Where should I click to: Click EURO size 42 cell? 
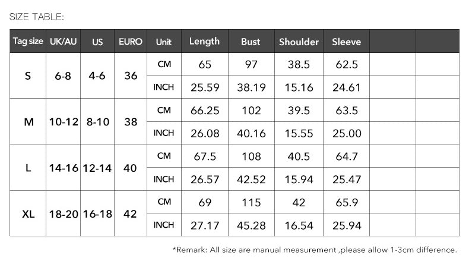(x=131, y=214)
